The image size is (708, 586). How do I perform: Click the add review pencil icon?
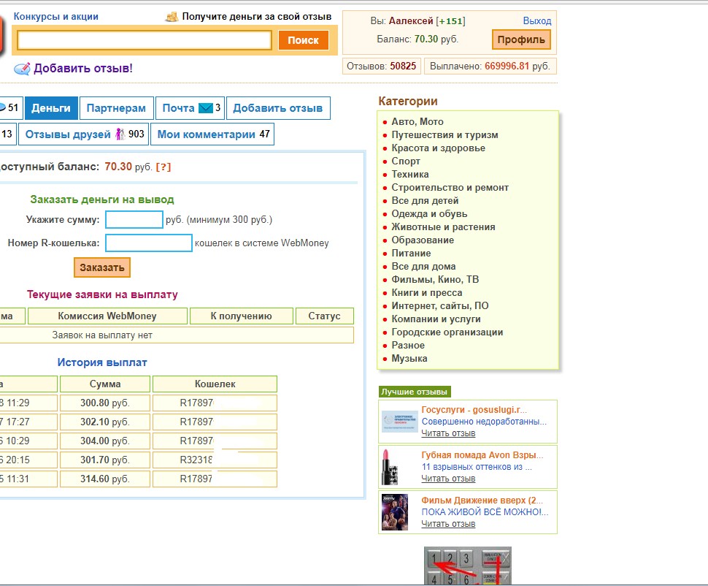pos(22,69)
